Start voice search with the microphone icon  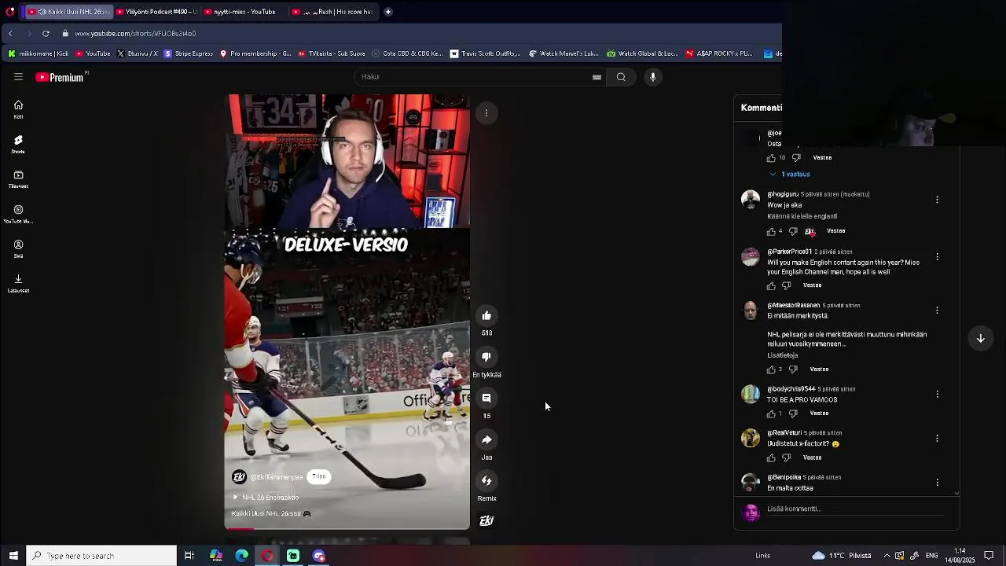tap(652, 77)
